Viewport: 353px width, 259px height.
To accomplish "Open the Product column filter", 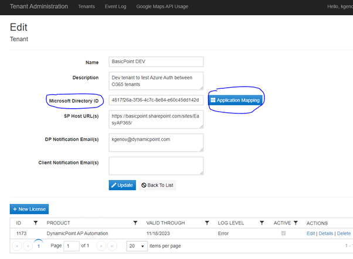I will [x=135, y=223].
